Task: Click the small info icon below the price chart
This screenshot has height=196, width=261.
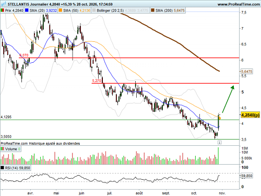Action: tap(220, 143)
